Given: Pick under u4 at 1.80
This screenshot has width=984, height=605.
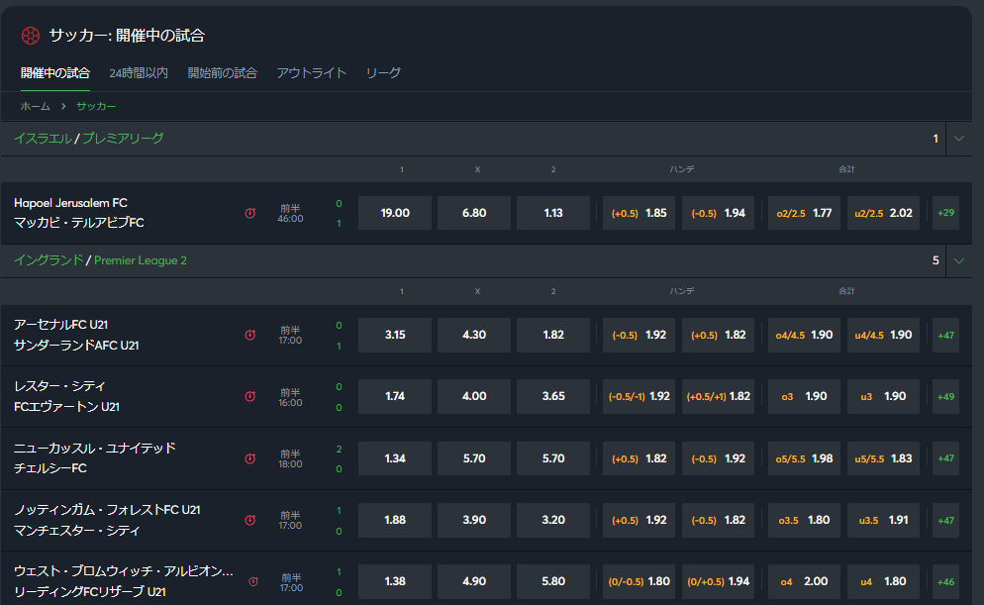Looking at the screenshot, I should click(x=883, y=581).
